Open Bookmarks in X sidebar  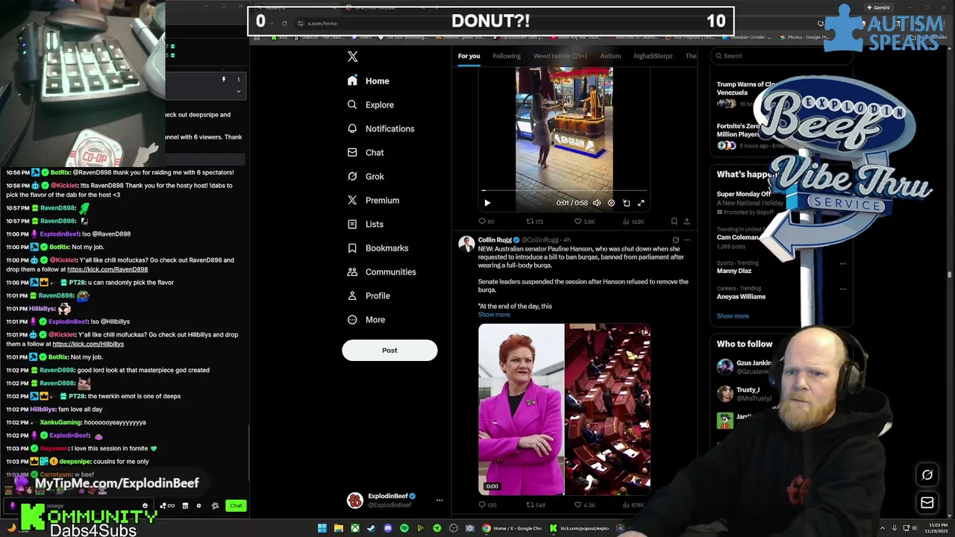pyautogui.click(x=378, y=248)
